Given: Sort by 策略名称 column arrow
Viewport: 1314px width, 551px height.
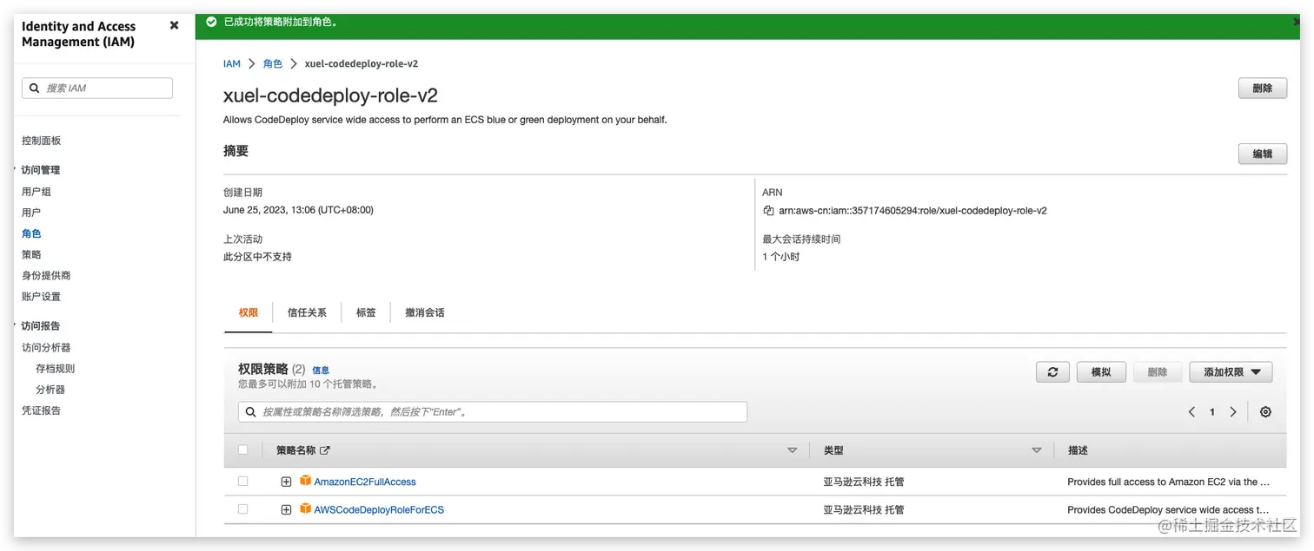Looking at the screenshot, I should tap(792, 450).
